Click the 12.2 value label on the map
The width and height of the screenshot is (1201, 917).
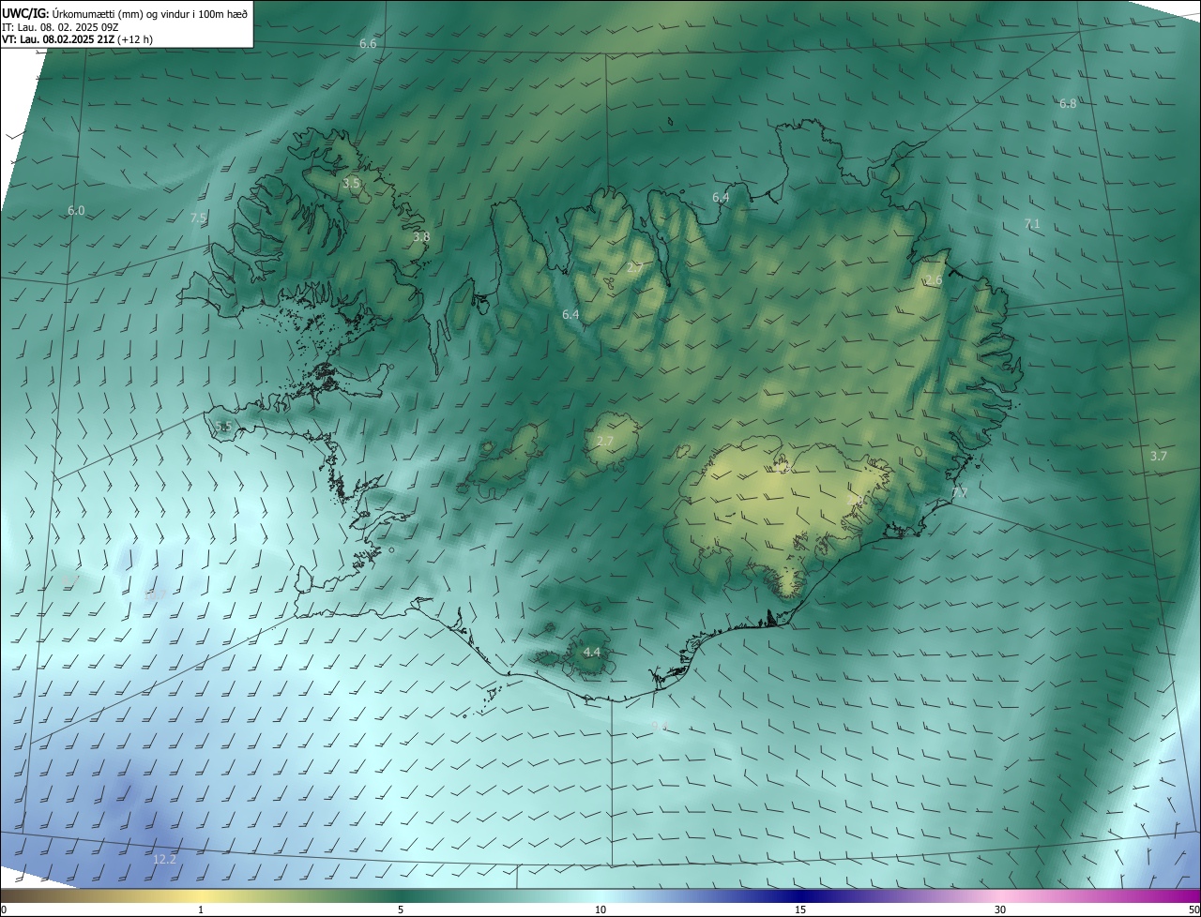164,859
